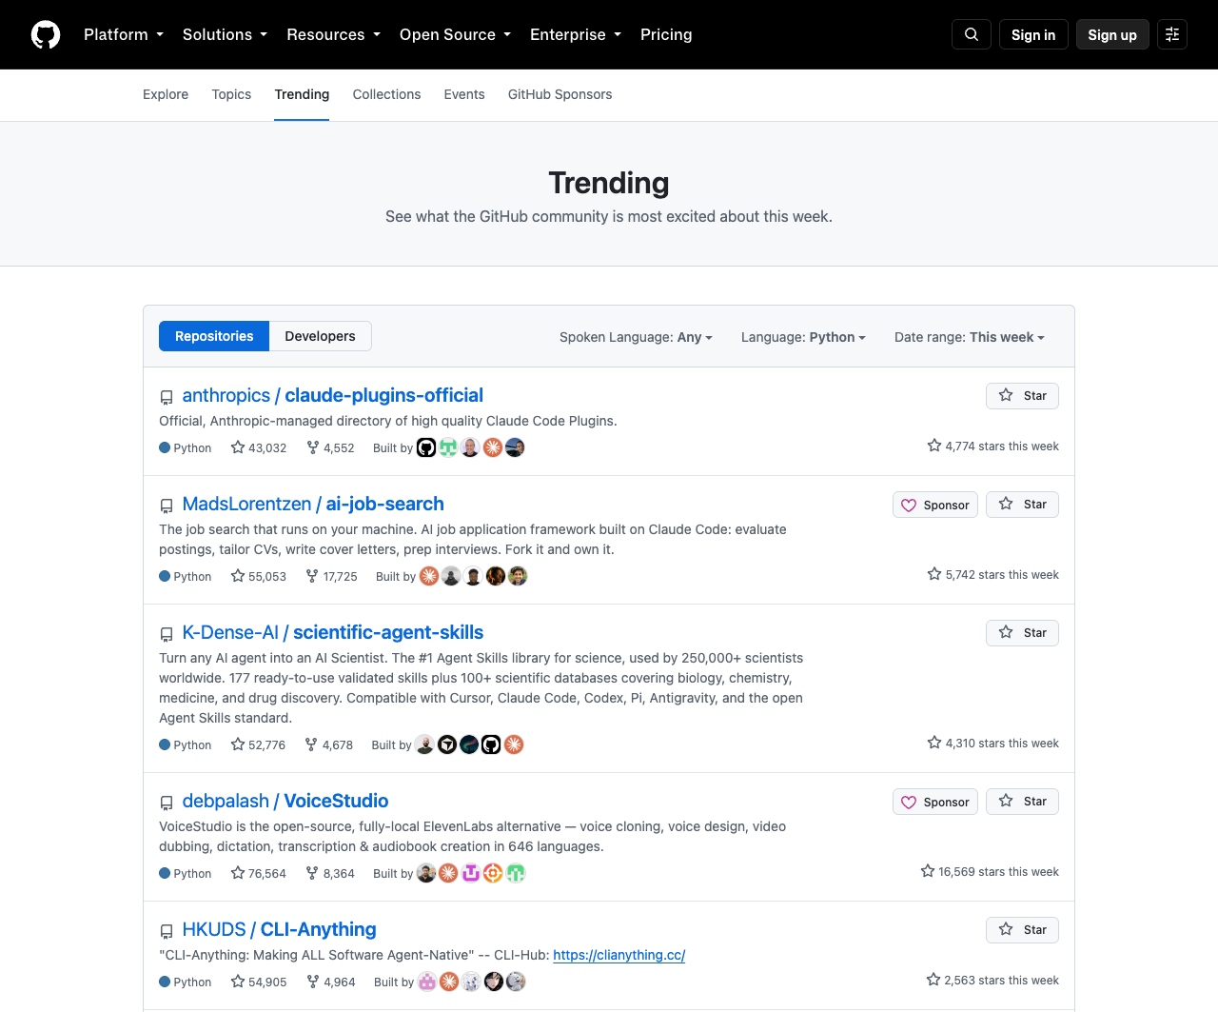Click star count 43,032 for claude-plugins-official
The image size is (1218, 1012).
259,447
